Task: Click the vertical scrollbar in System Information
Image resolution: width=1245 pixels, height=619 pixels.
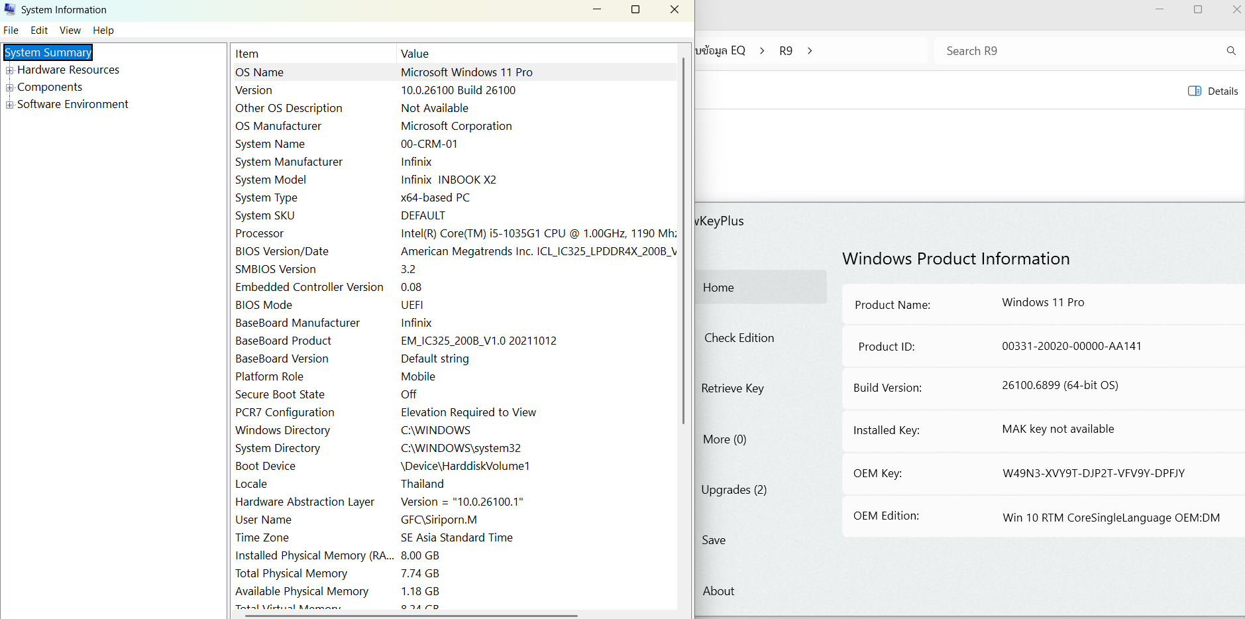Action: [683, 239]
